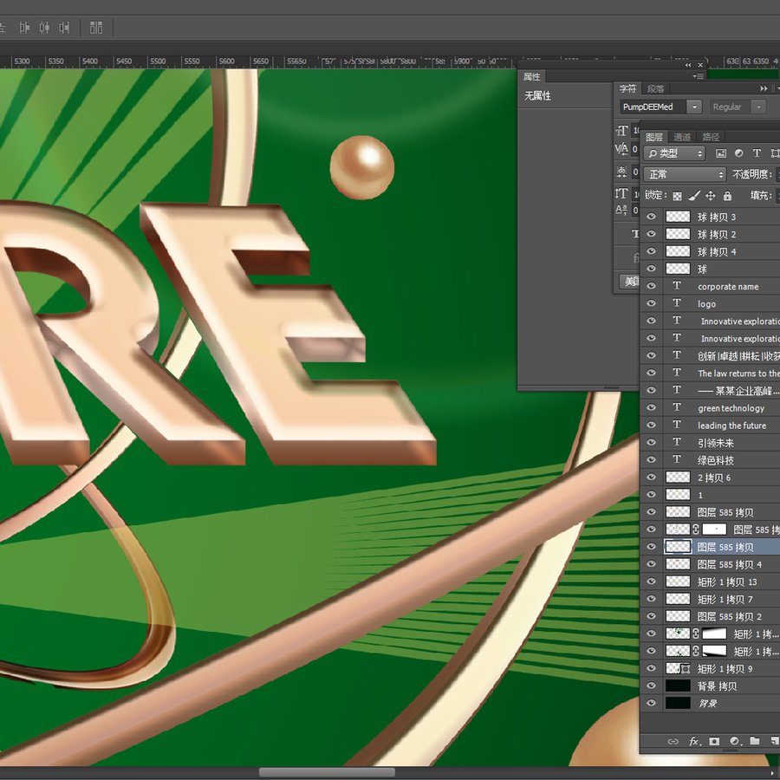Click the distribute horizontal centers icon
Screen dimensions: 780x780
44,28
